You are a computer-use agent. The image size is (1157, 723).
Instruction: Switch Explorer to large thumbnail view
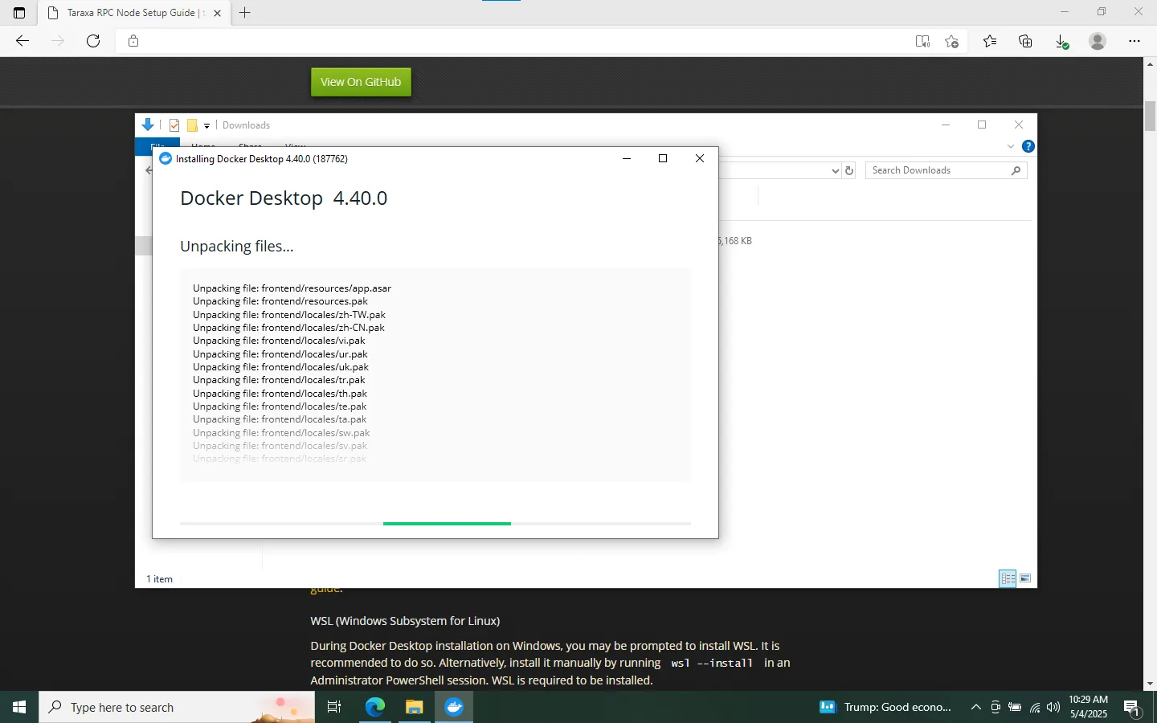tap(1025, 578)
